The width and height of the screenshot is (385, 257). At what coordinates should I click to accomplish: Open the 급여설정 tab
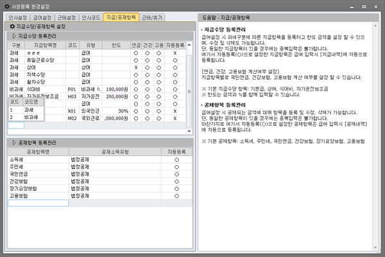click(x=42, y=15)
